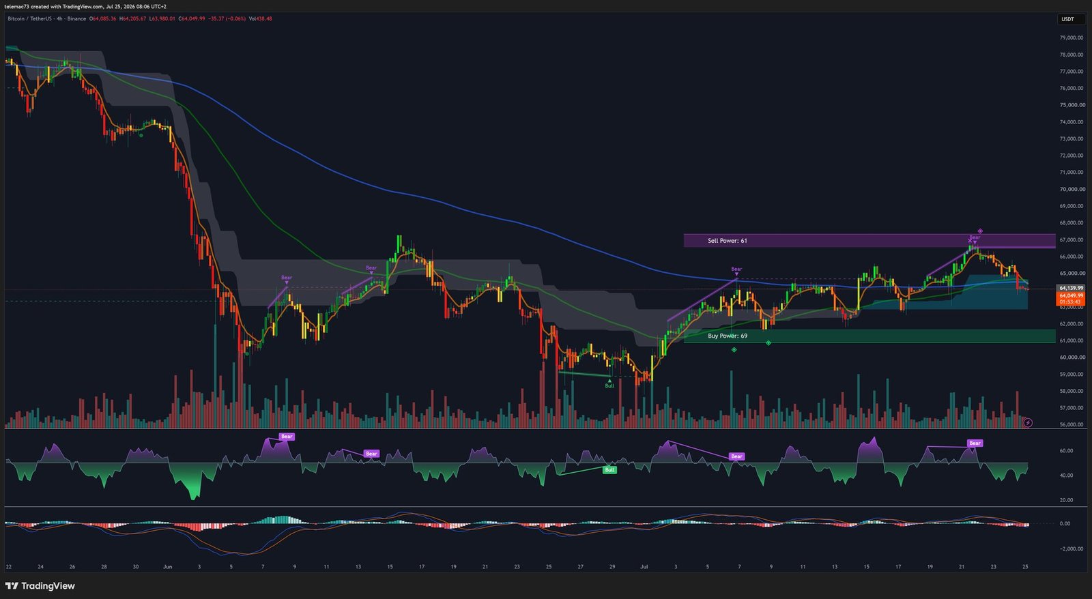The width and height of the screenshot is (1092, 599).
Task: Click the 0.00 MACD scale label
Action: [1065, 523]
